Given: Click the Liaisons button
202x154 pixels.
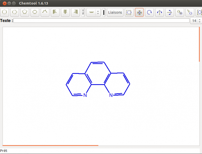Looking at the screenshot, I should [115, 12].
